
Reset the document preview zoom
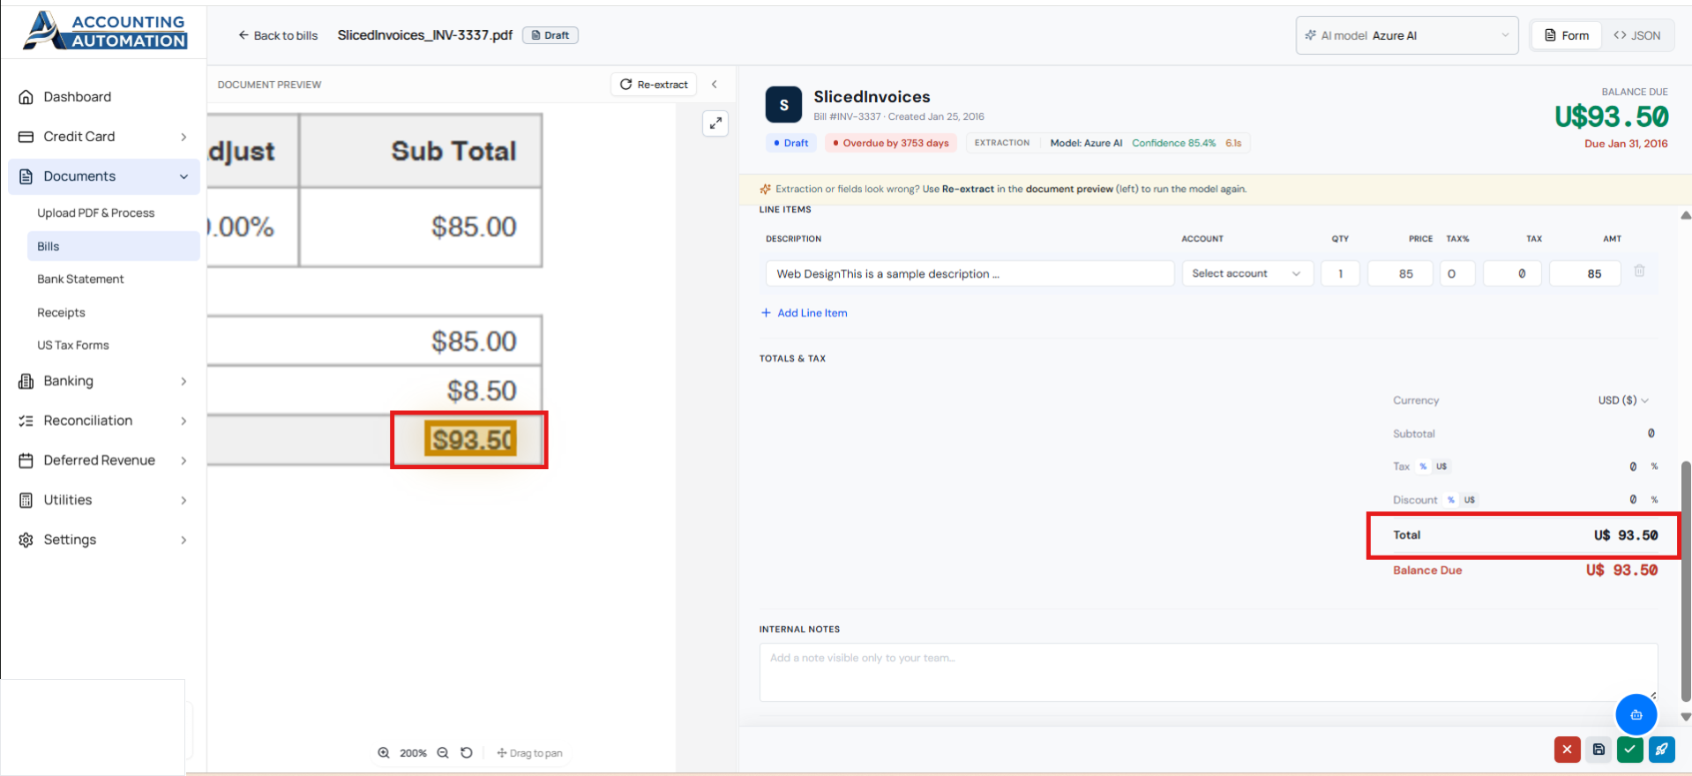(x=467, y=753)
